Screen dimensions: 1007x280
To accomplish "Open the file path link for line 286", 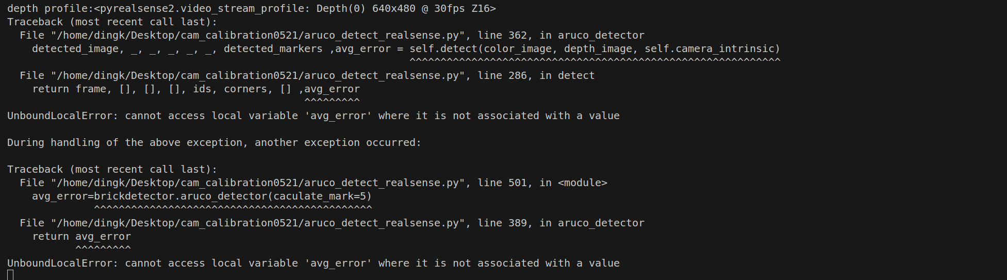I will point(258,76).
